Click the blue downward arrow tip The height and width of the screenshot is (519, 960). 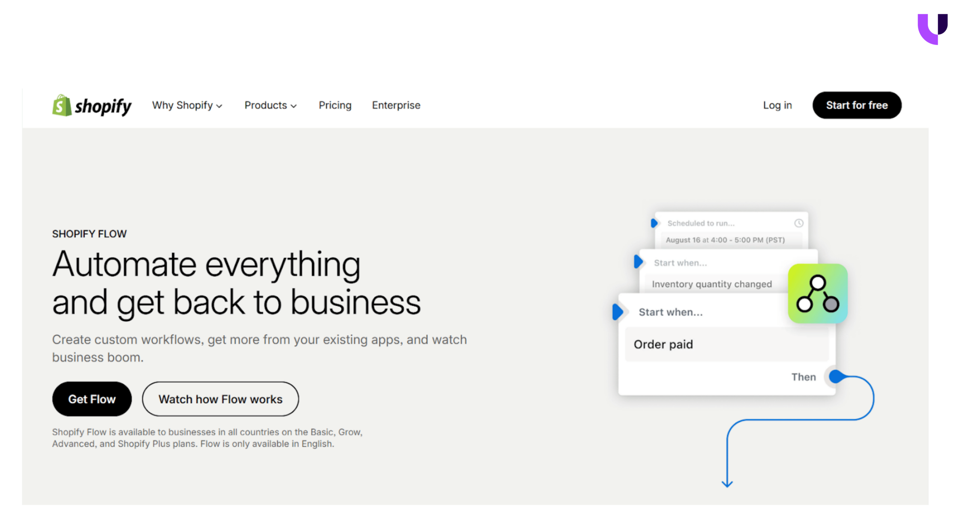727,484
